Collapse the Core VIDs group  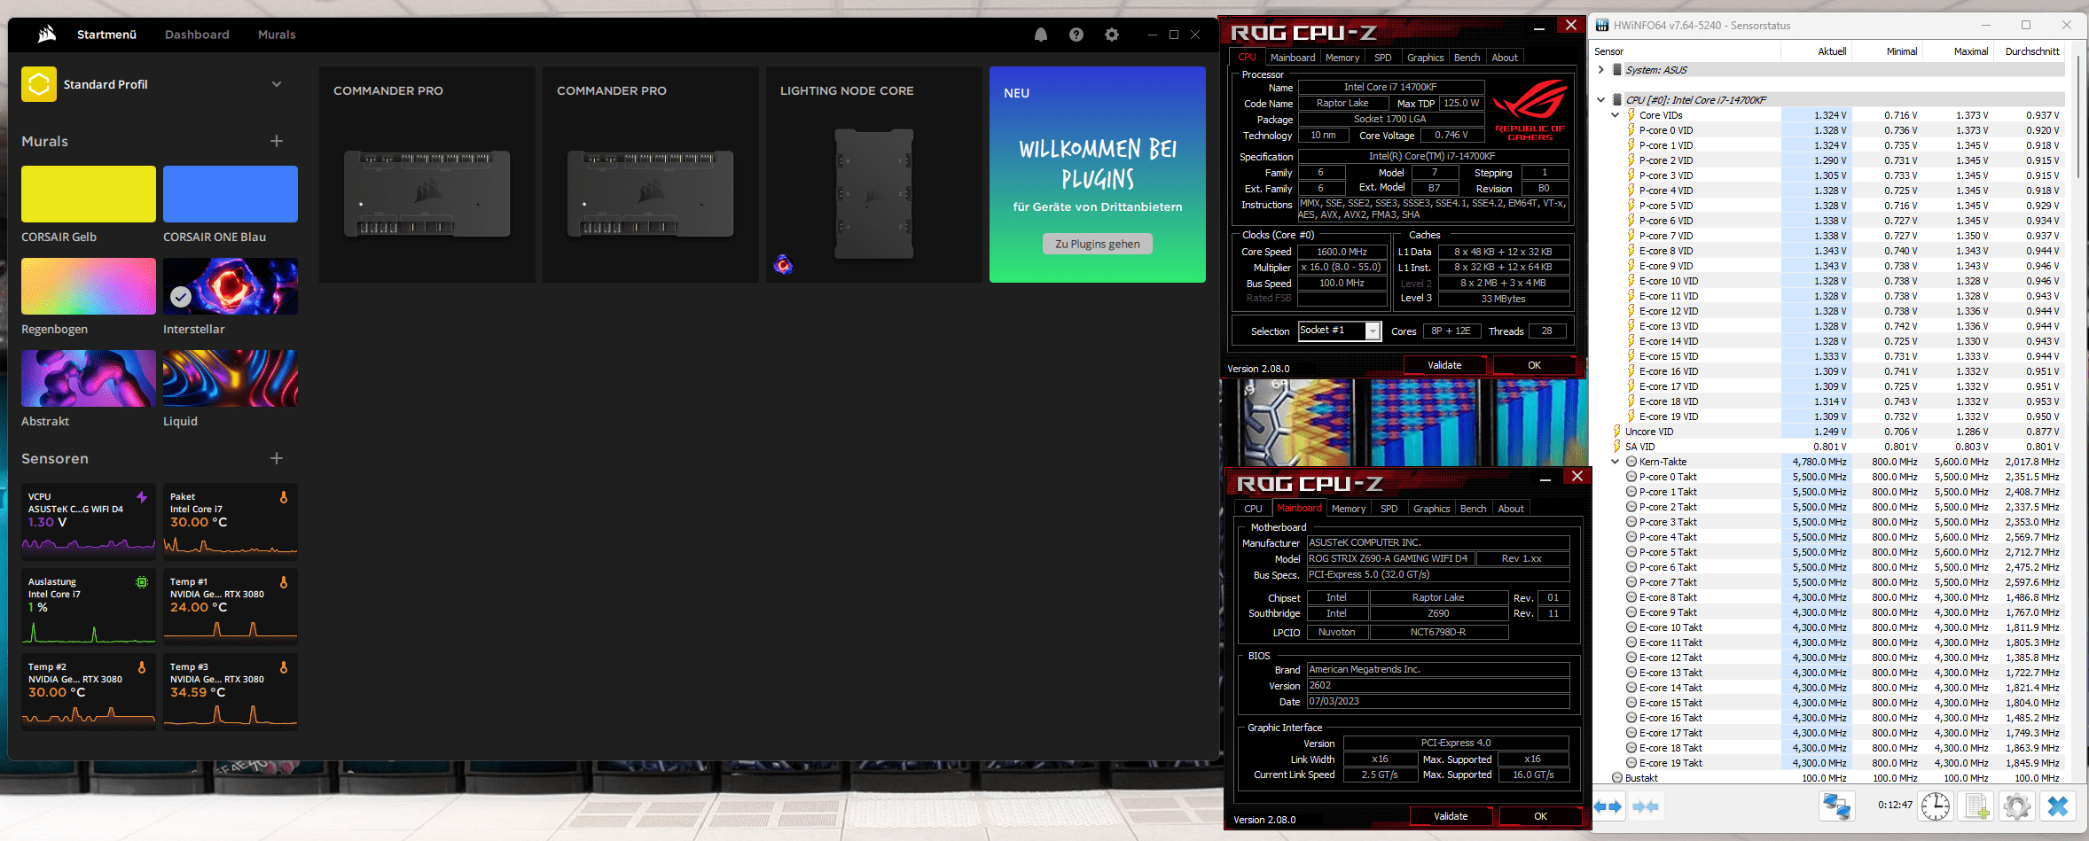pos(1616,115)
